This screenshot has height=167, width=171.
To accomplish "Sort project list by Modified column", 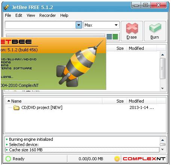I will pos(141,101).
